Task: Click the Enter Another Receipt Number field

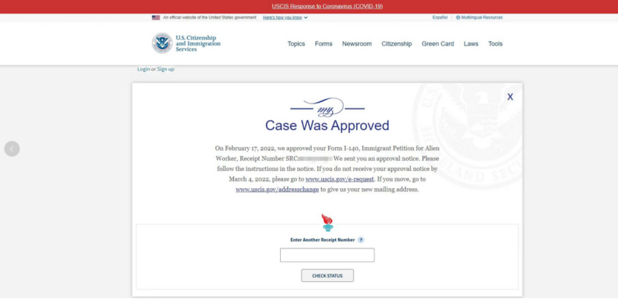Action: tap(327, 255)
